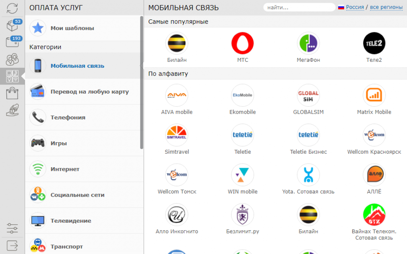Click the Россия region link
The height and width of the screenshot is (254, 407).
[x=355, y=7]
